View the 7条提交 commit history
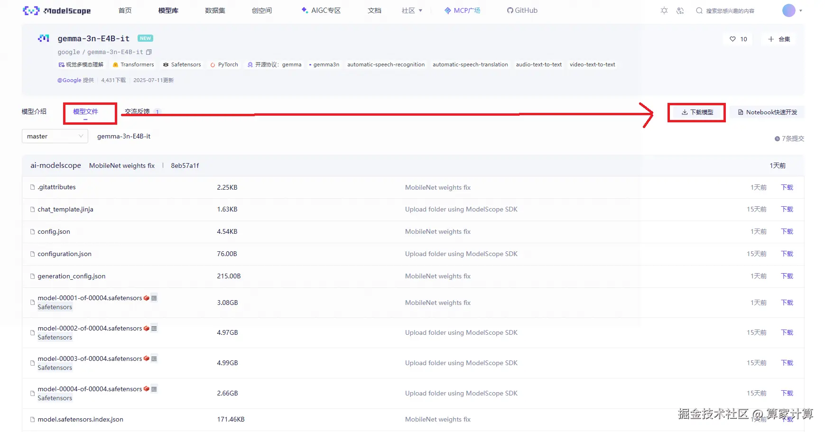The width and height of the screenshot is (825, 432). click(x=789, y=138)
